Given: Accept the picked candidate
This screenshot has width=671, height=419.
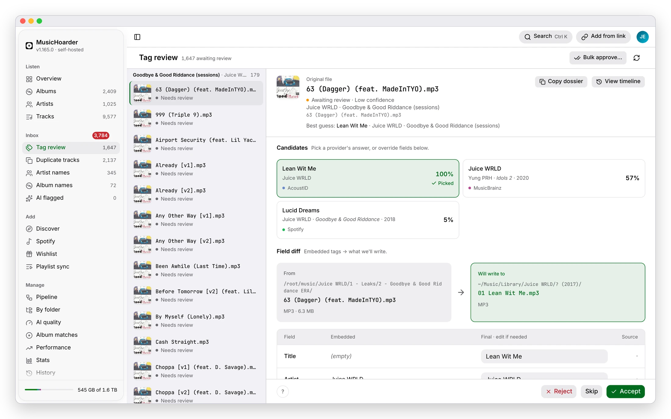Looking at the screenshot, I should point(626,392).
